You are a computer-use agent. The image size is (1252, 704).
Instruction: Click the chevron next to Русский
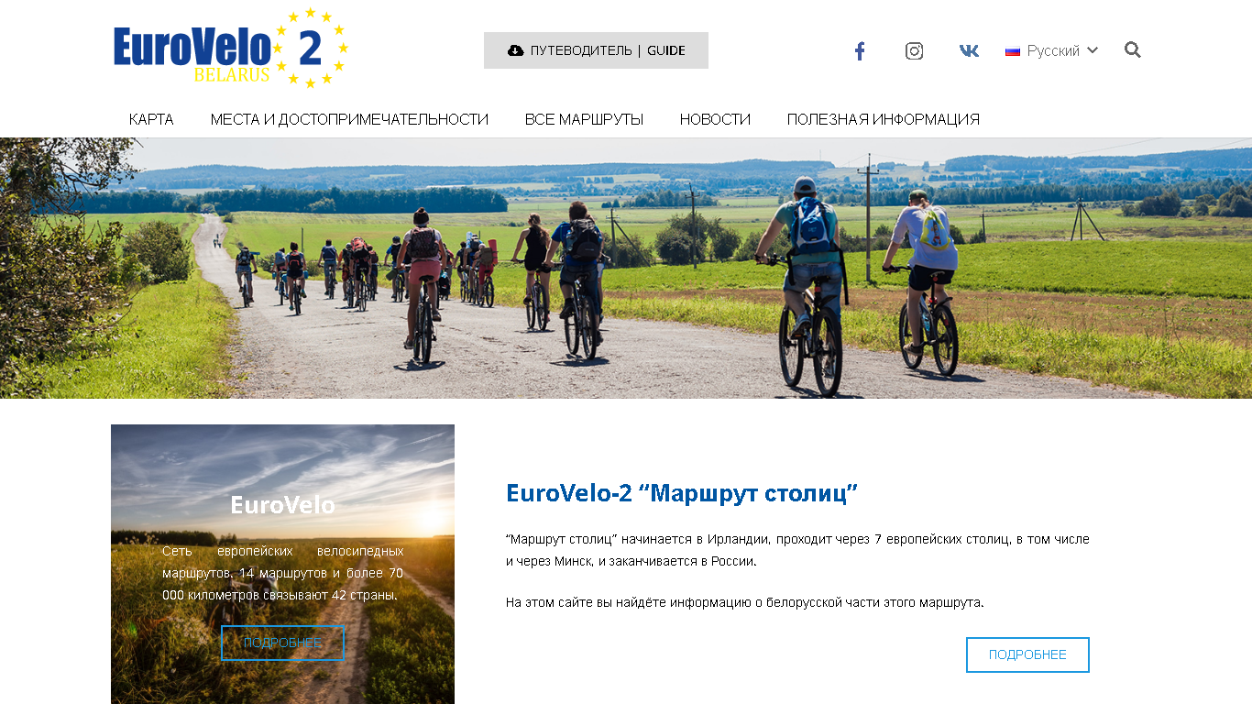tap(1093, 50)
